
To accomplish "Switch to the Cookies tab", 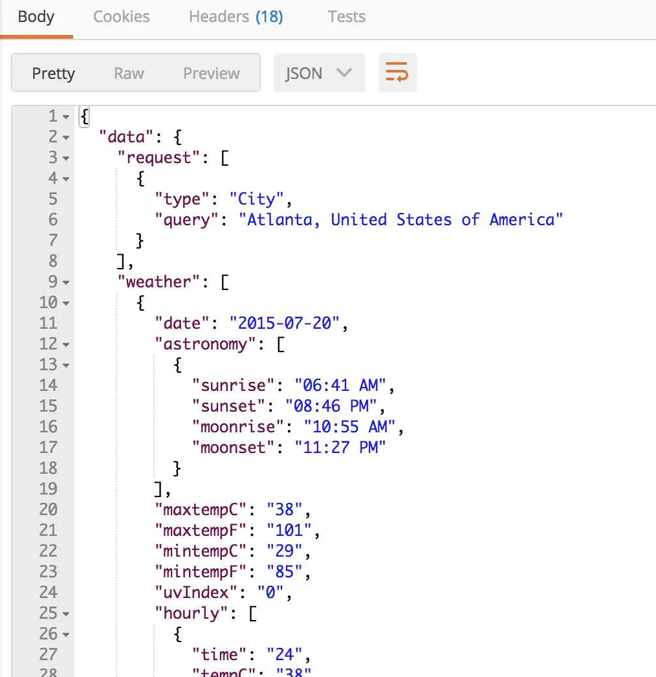I will point(122,17).
